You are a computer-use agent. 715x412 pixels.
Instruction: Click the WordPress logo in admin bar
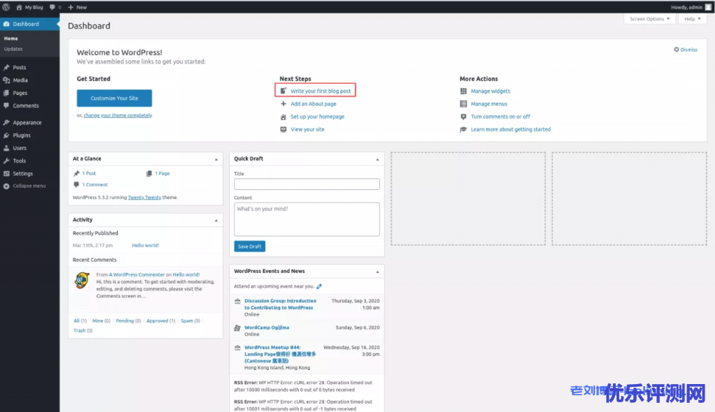click(6, 7)
